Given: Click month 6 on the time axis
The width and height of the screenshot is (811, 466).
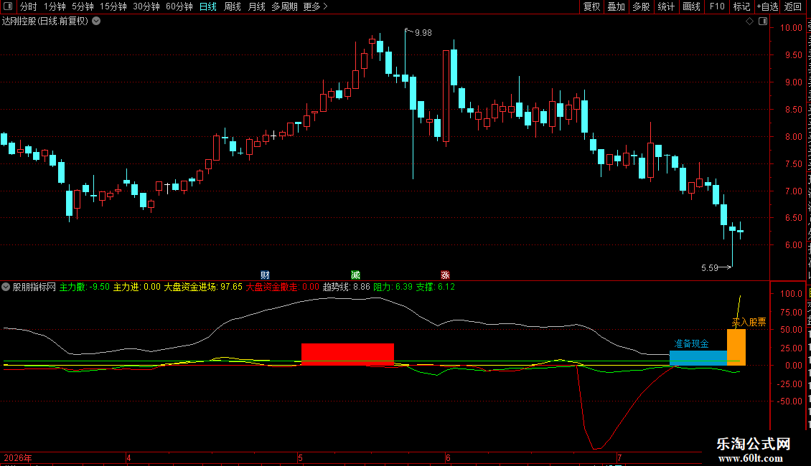Looking at the screenshot, I should pos(448,457).
